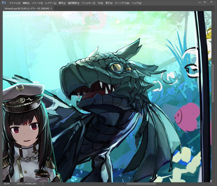Image resolution: width=217 pixels, height=186 pixels.
Task: Open the 3D(D) menu
Action: click(x=100, y=3)
